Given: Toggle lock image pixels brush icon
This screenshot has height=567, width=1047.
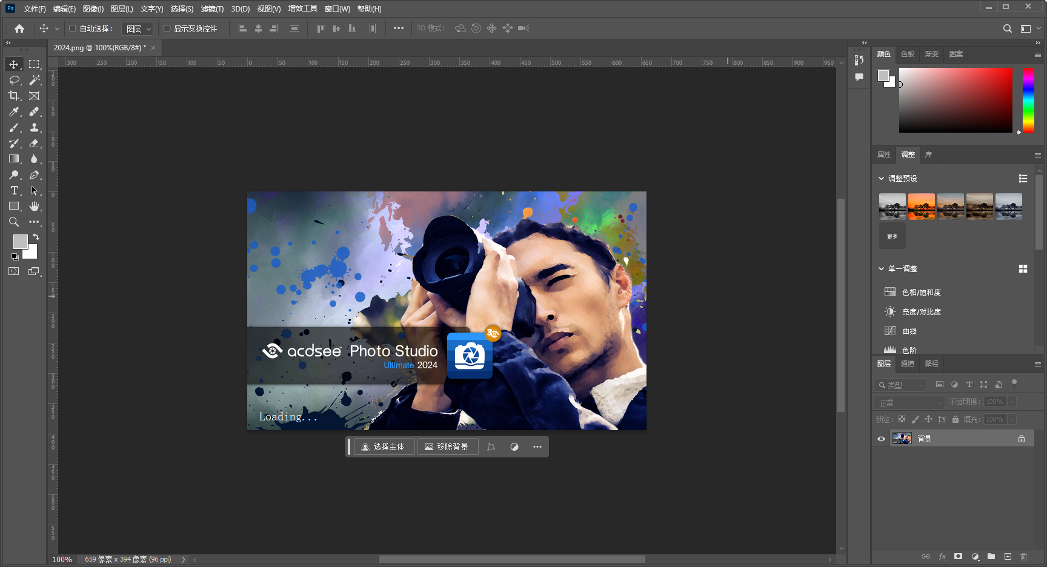Looking at the screenshot, I should [x=915, y=419].
